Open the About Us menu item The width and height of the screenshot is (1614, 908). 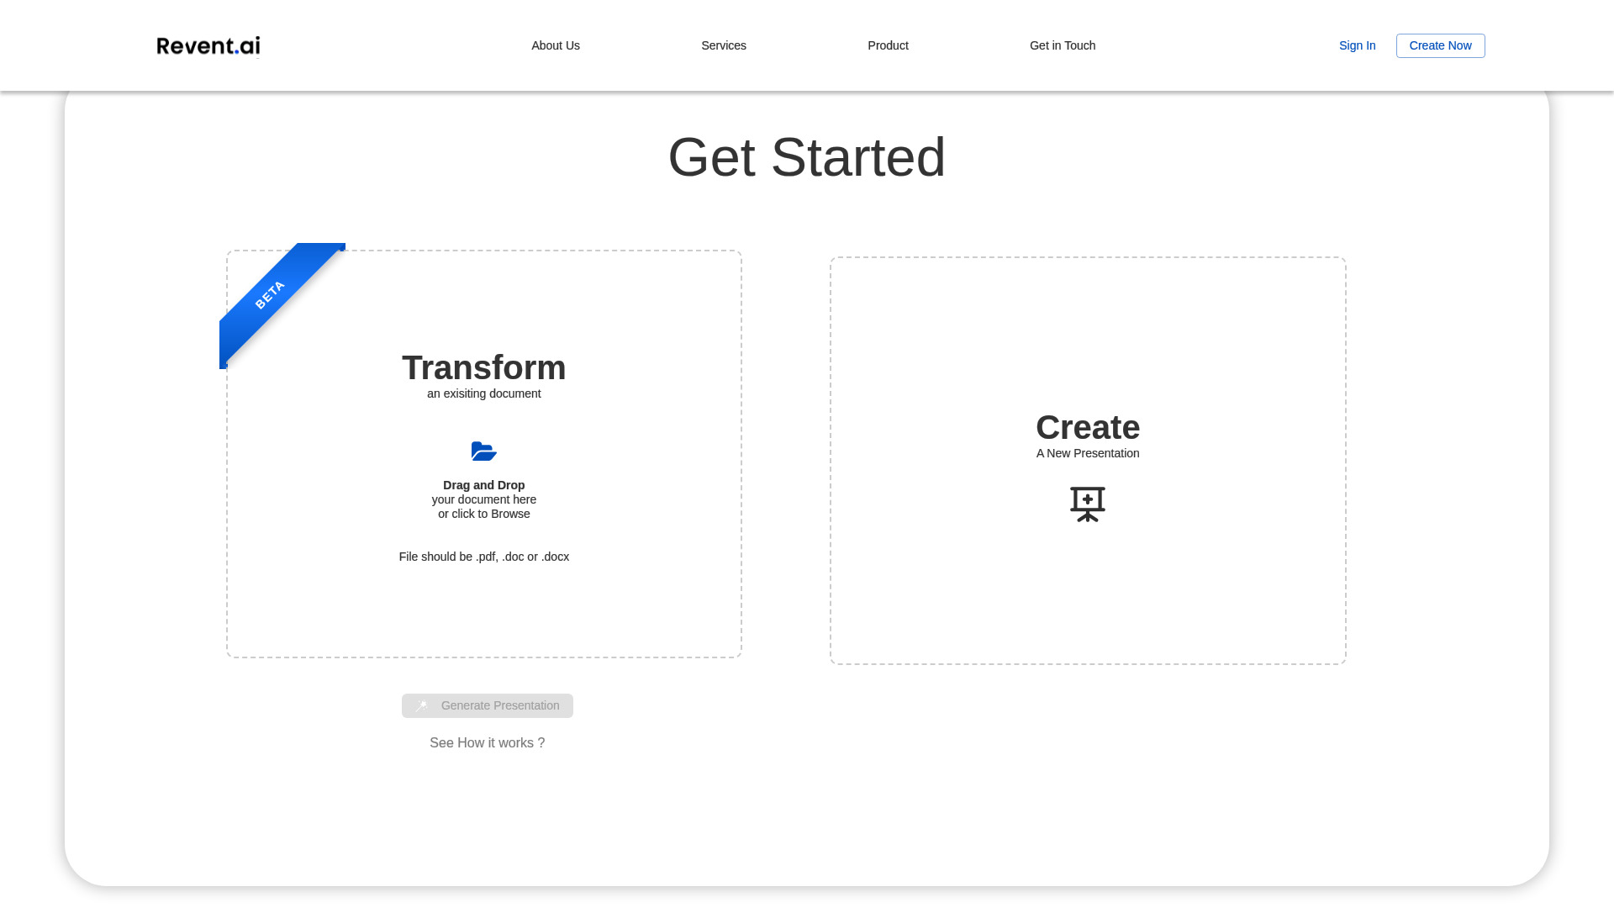(556, 45)
